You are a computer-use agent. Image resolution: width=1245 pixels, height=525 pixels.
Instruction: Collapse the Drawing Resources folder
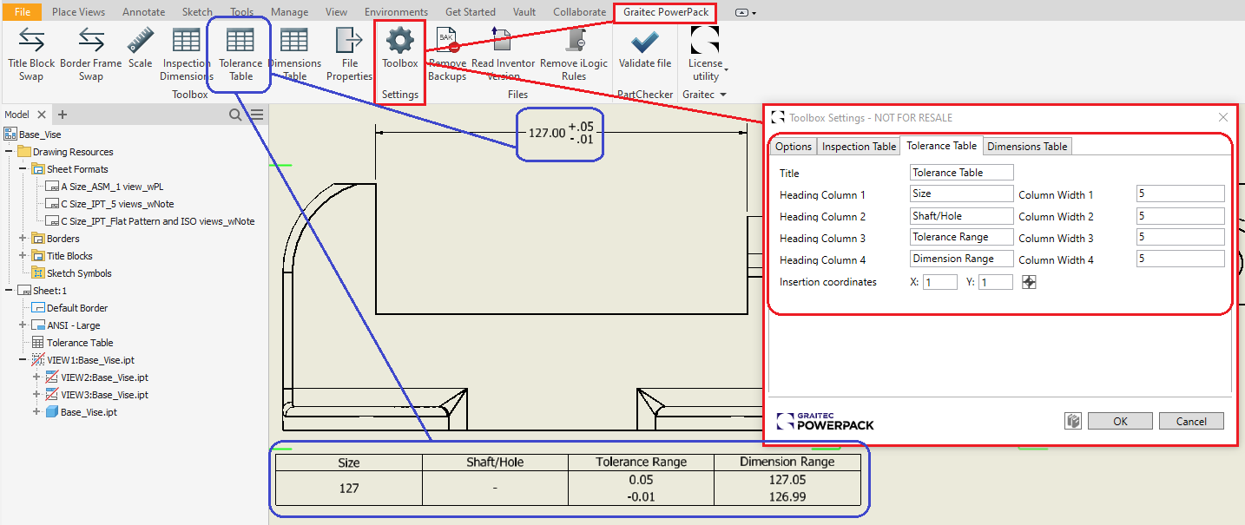[8, 152]
